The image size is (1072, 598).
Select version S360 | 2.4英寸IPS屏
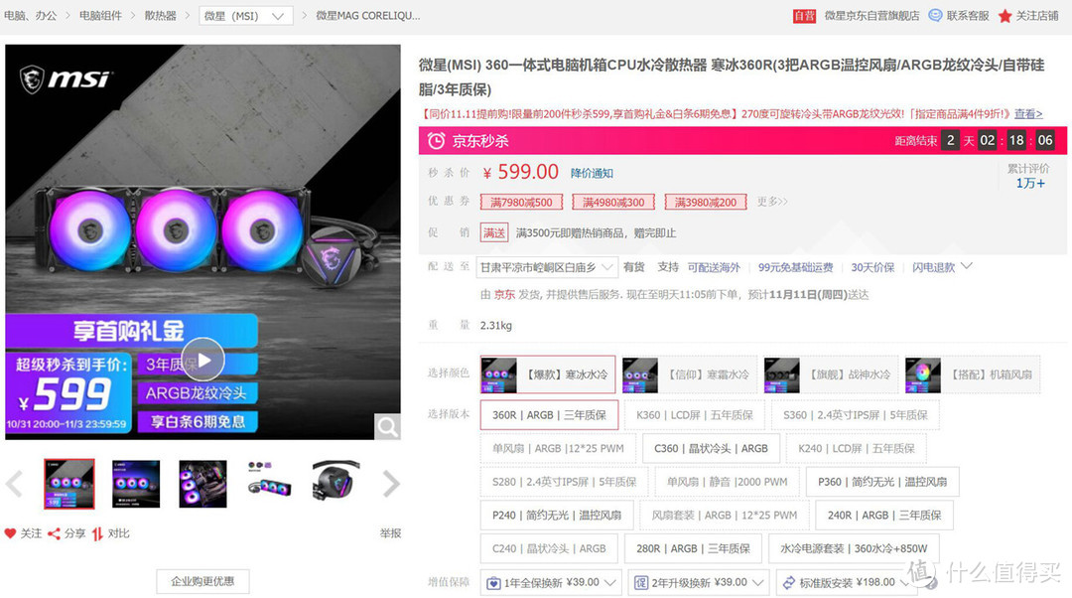(x=856, y=414)
